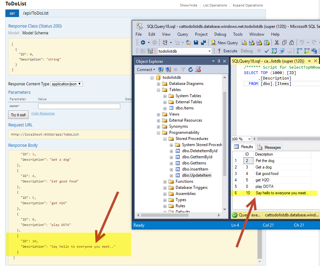Click the Try it out! button
This screenshot has height=266, width=320.
[18, 115]
